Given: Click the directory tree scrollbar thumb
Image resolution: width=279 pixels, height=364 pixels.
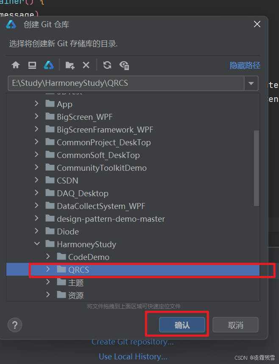Looking at the screenshot, I should [x=256, y=168].
